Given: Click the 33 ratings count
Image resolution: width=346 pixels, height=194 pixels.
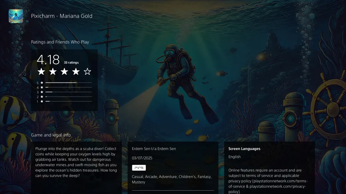Looking at the screenshot, I should [x=71, y=62].
